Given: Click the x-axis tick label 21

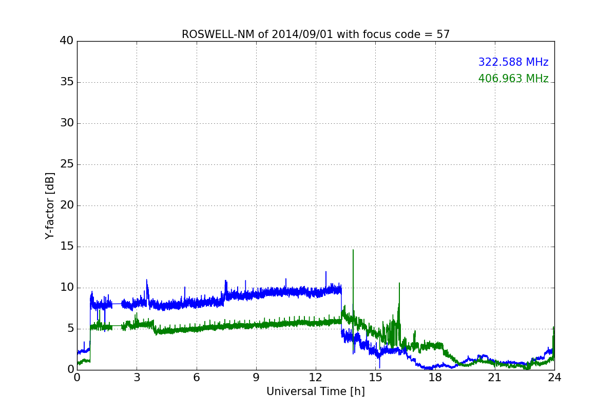Looking at the screenshot, I should click(x=495, y=378).
